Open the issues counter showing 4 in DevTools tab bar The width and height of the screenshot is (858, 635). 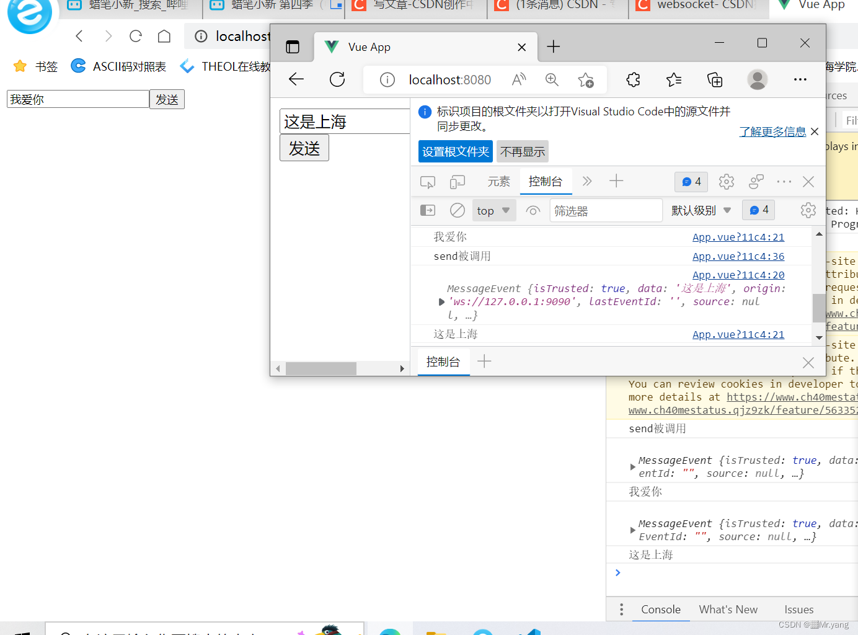(692, 182)
